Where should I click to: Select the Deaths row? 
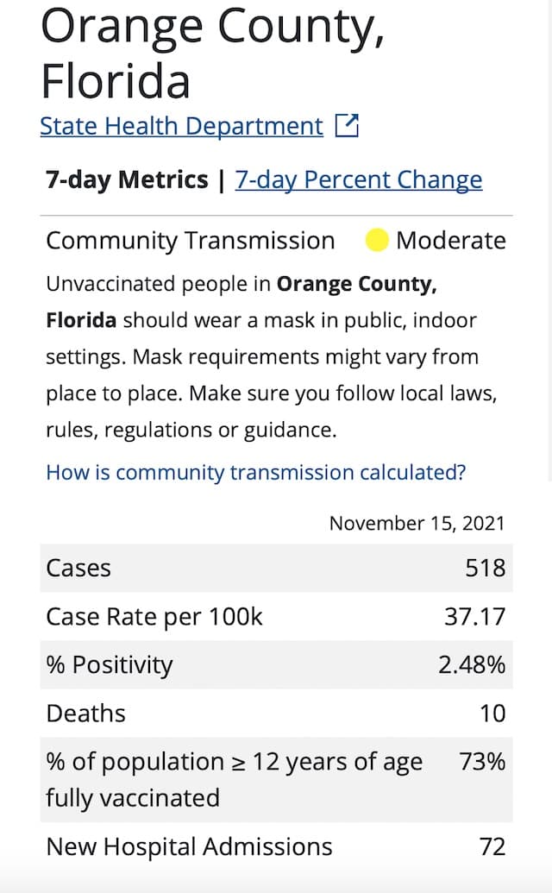(x=276, y=713)
